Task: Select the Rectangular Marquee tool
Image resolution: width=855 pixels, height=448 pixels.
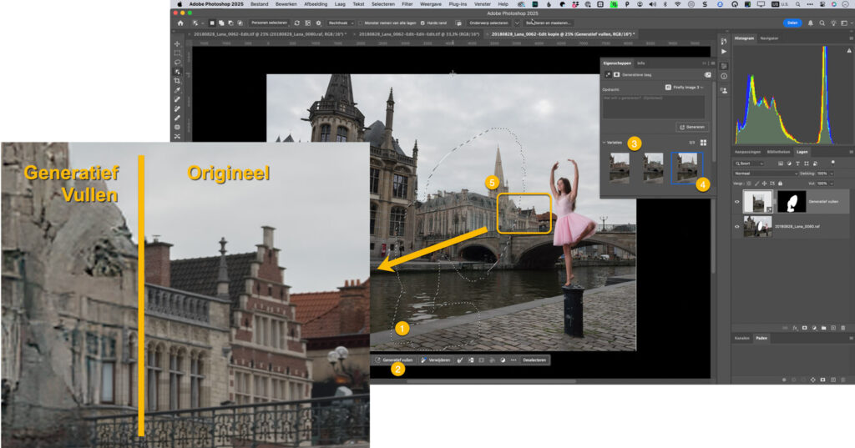Action: coord(177,53)
